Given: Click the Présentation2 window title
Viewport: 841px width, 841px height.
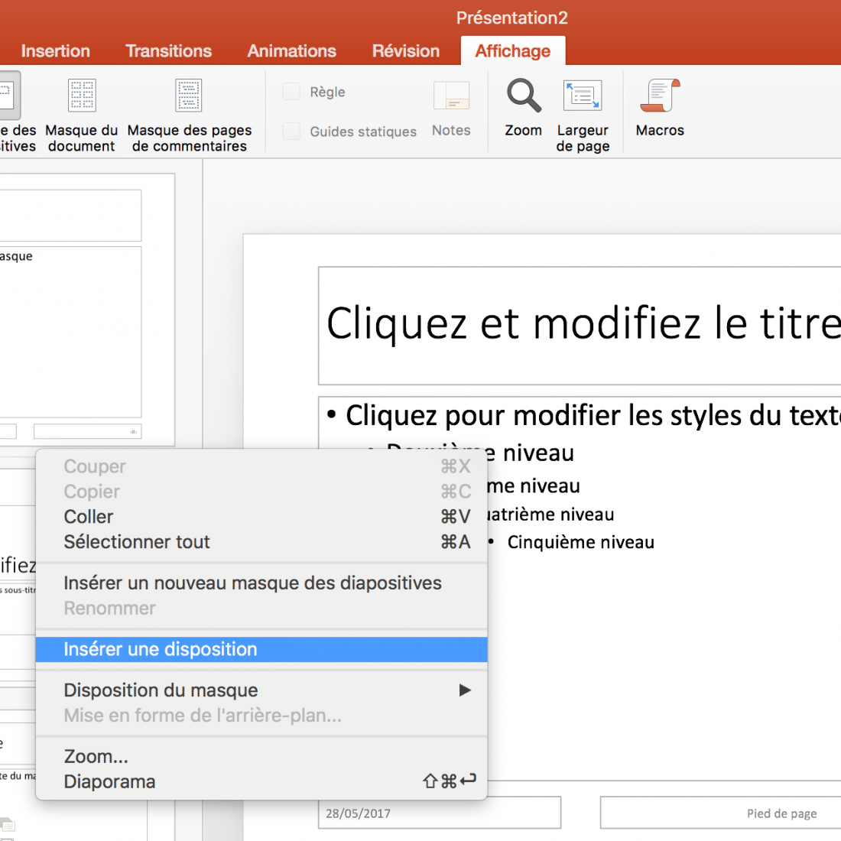Looking at the screenshot, I should coord(511,18).
